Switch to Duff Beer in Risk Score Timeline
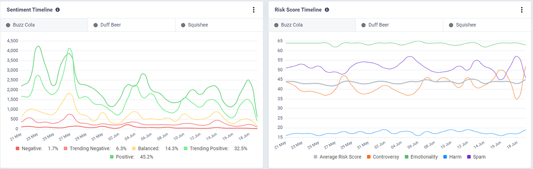This screenshot has height=169, width=533. pyautogui.click(x=399, y=25)
